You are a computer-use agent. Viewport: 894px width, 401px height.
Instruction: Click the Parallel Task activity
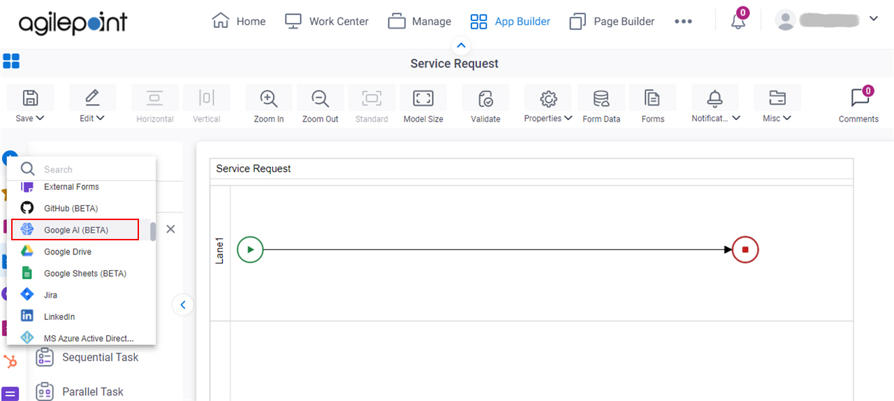coord(80,392)
